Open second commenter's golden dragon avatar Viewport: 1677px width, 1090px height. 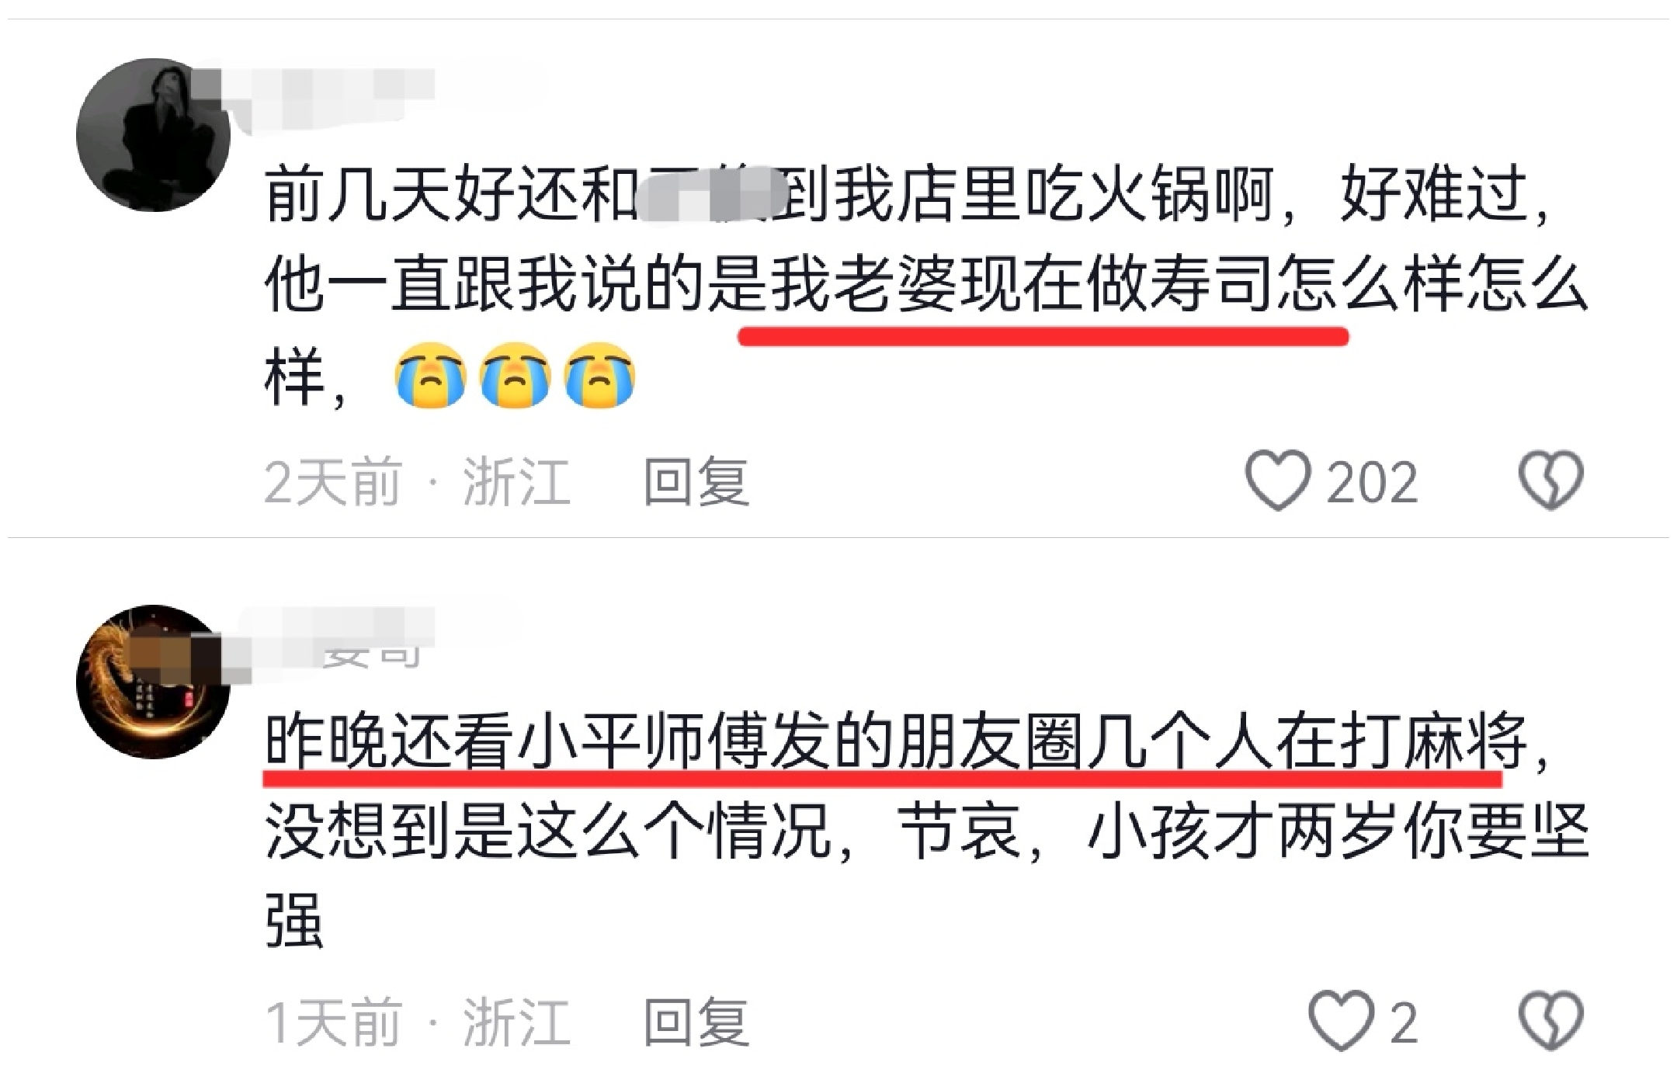153,681
